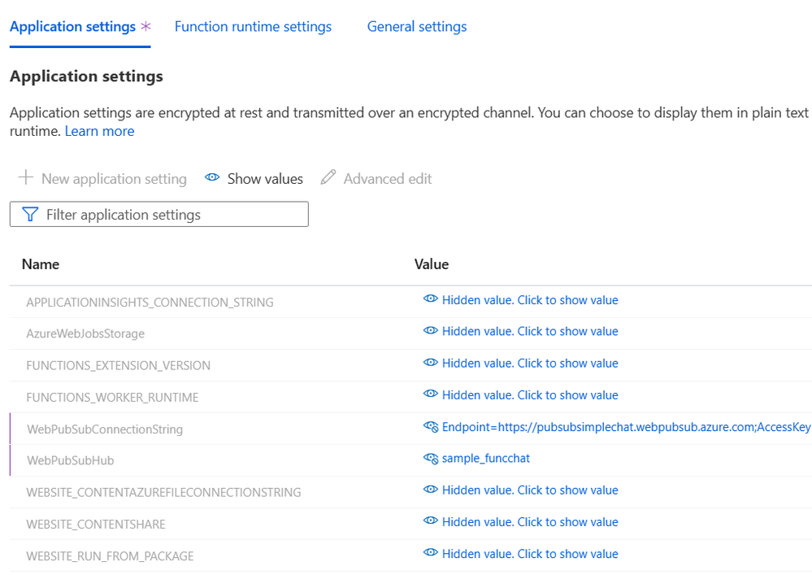812x575 pixels.
Task: Click the pencil icon for Advanced edit
Action: pos(328,177)
